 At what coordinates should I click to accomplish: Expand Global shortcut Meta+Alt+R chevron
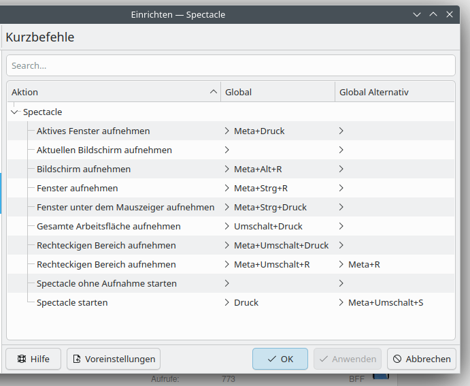(x=227, y=169)
